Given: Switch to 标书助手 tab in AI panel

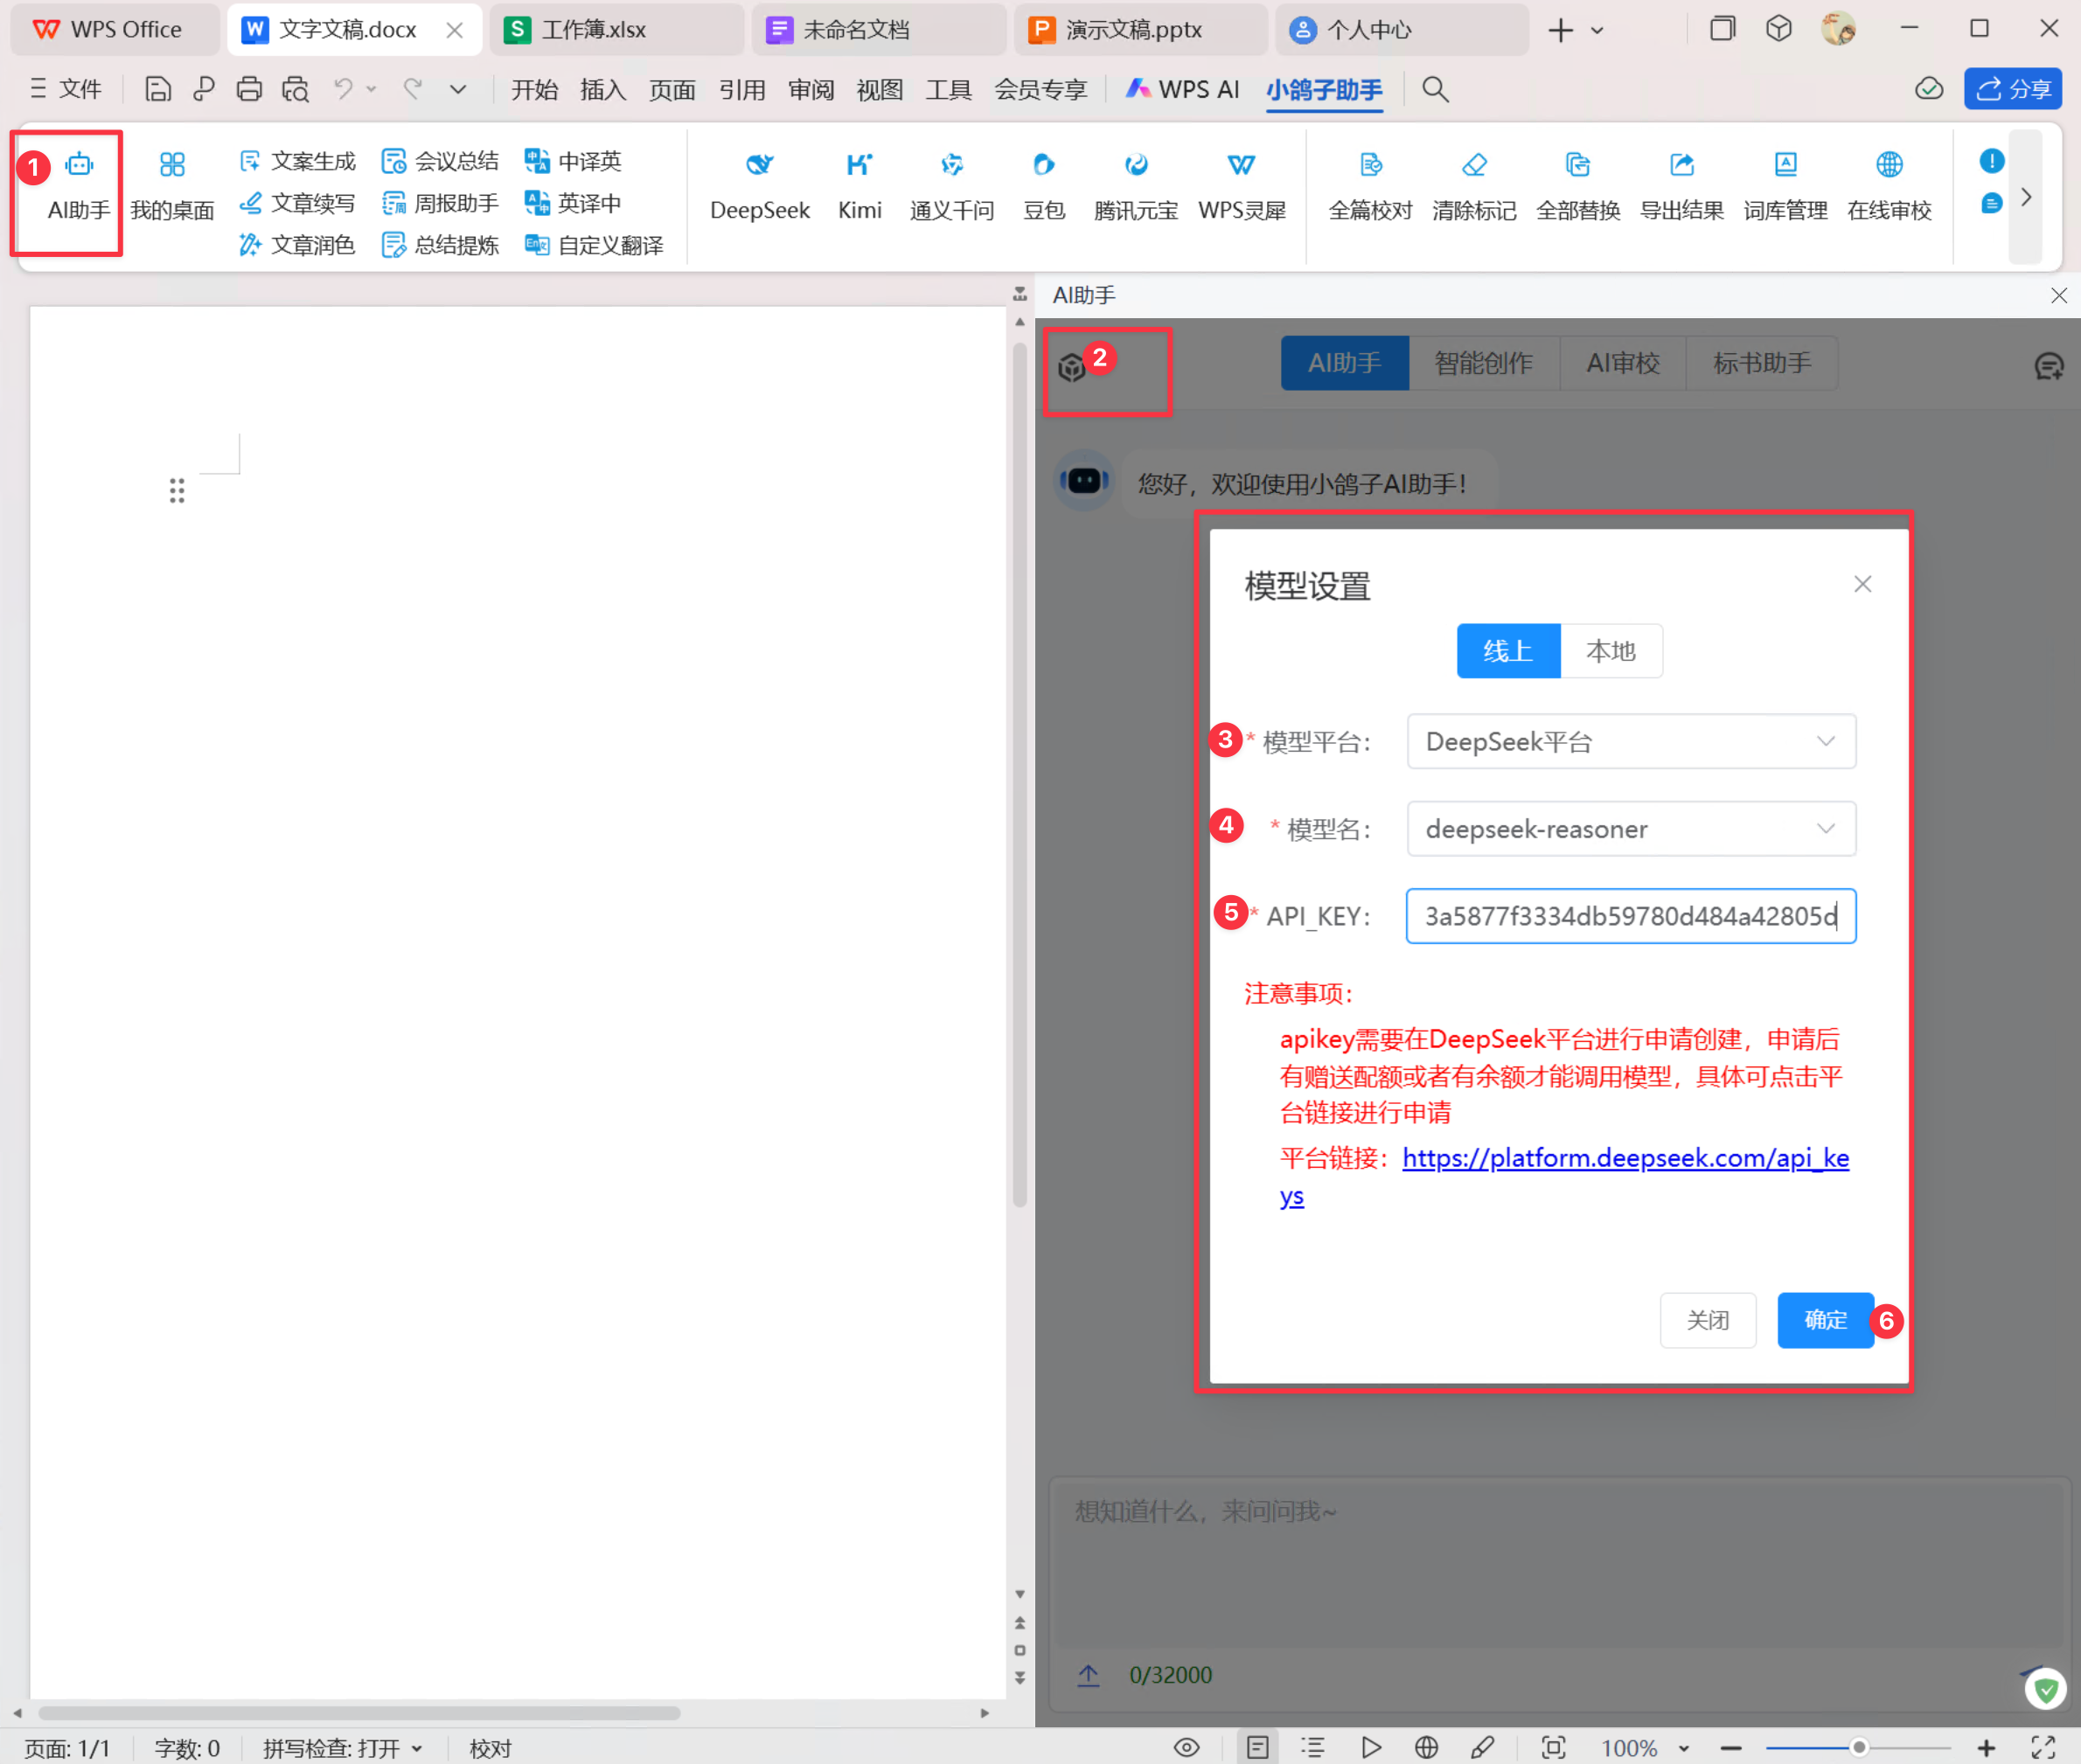Looking at the screenshot, I should [1762, 363].
